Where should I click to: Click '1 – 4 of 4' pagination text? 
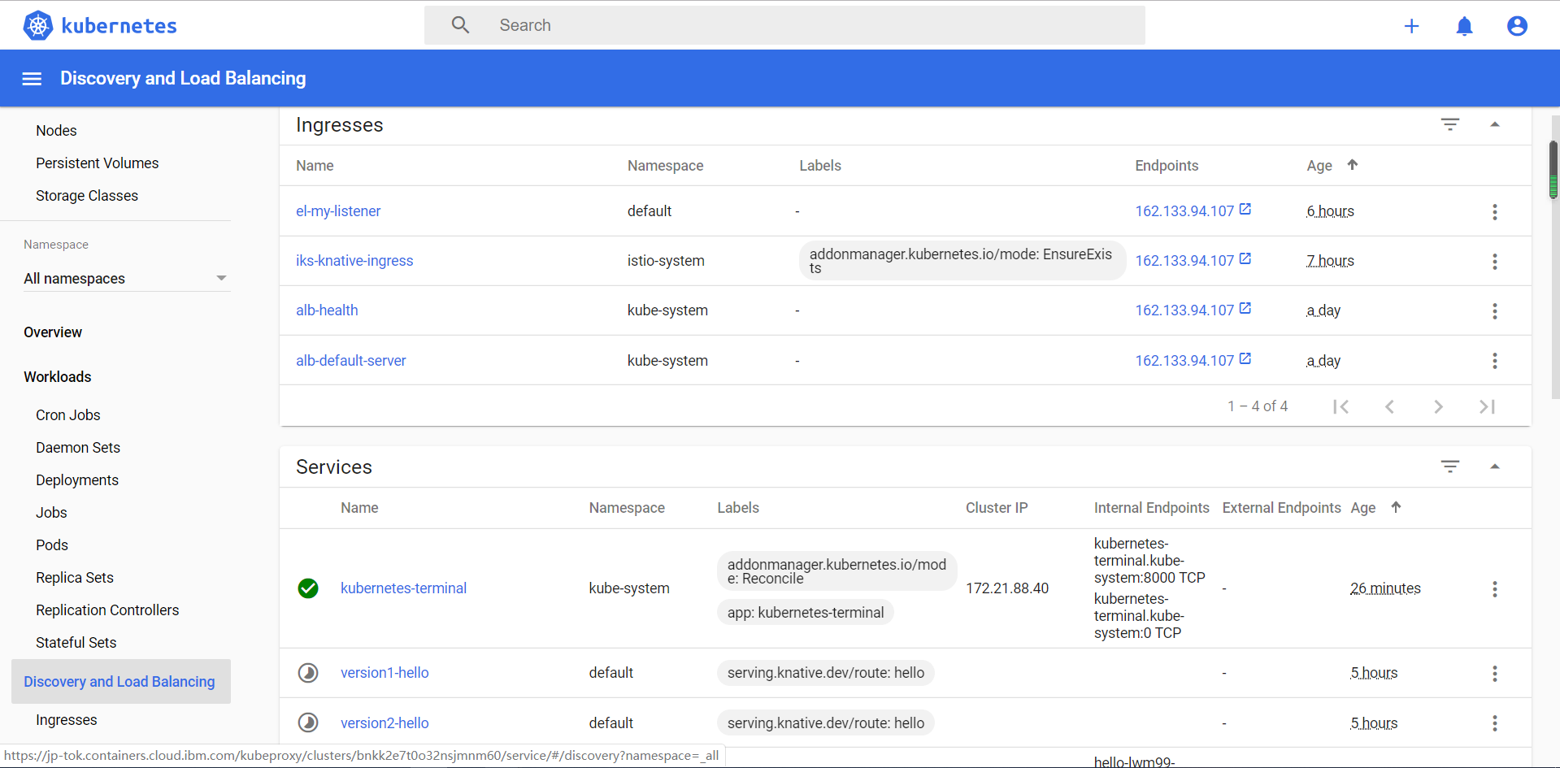(1258, 406)
